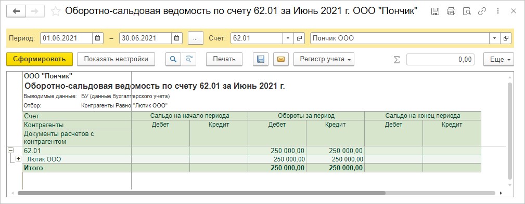Click header Сальдо на начало периода
This screenshot has width=525, height=204.
[x=189, y=116]
